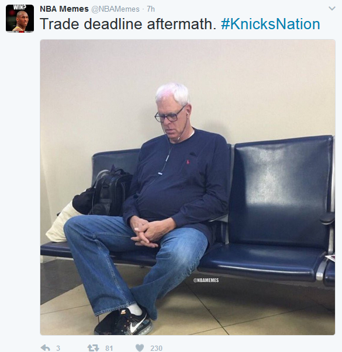Like the tweet with the heart icon
The image size is (342, 352).
pyautogui.click(x=140, y=348)
